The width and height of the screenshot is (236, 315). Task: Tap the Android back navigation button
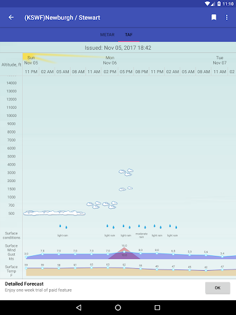[x=79, y=308]
